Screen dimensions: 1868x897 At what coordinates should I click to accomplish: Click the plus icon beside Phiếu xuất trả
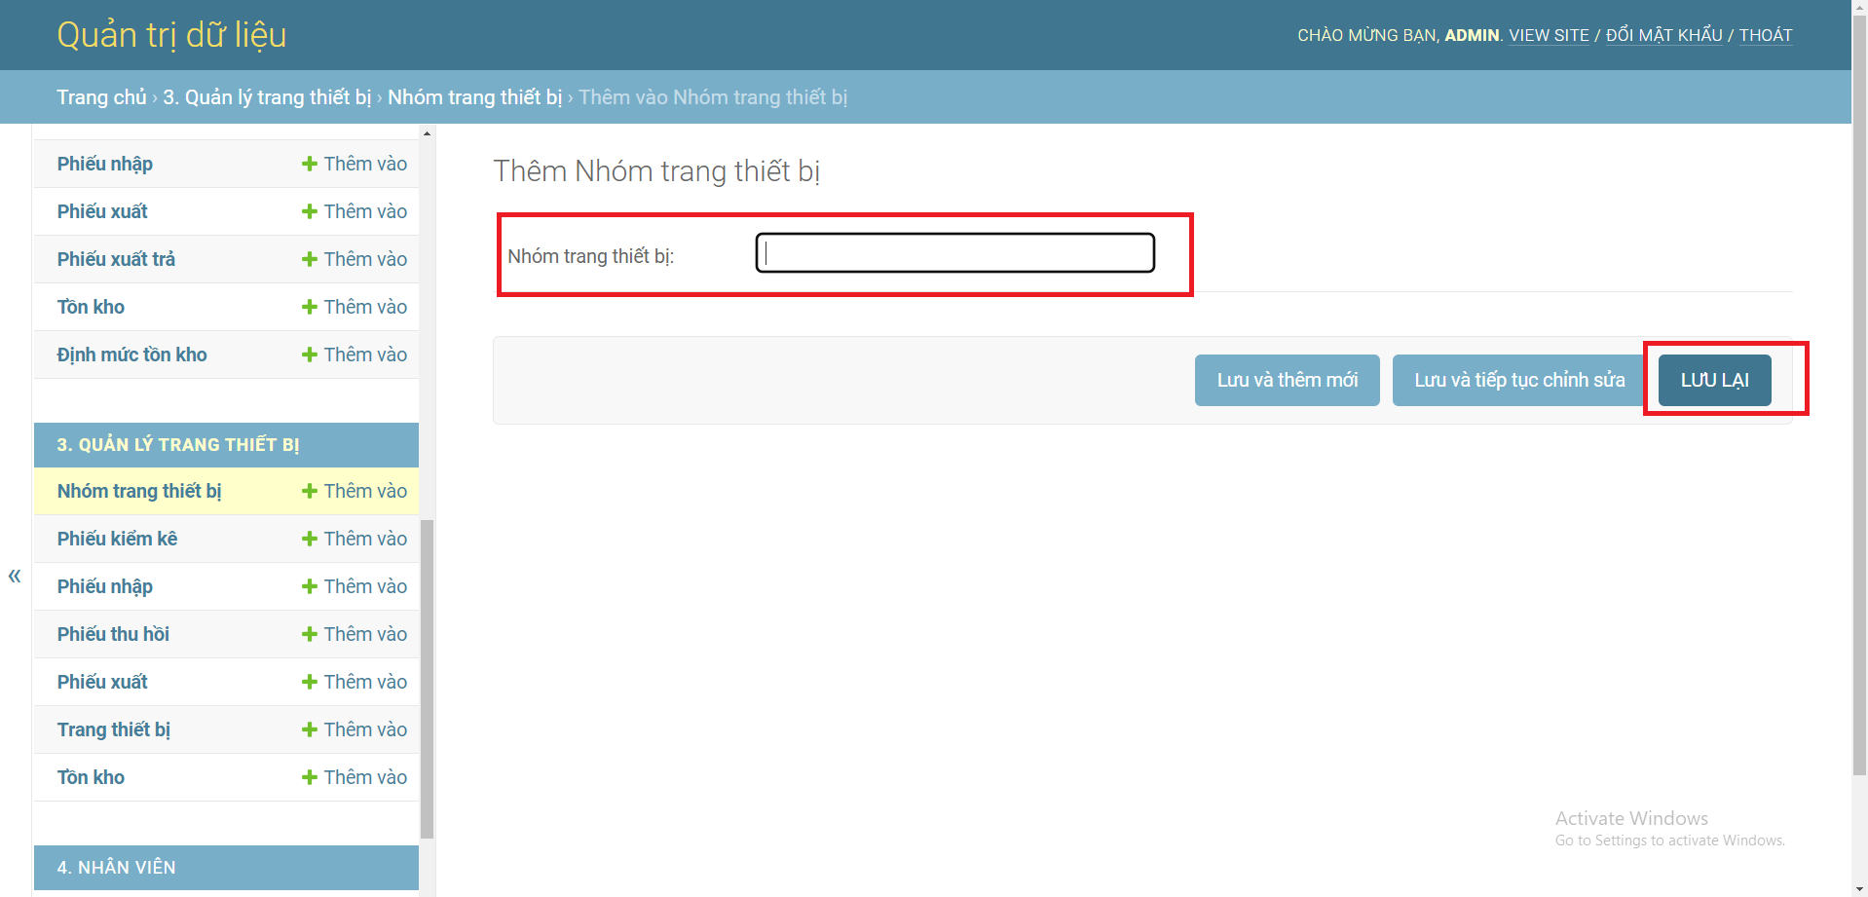[x=310, y=259]
